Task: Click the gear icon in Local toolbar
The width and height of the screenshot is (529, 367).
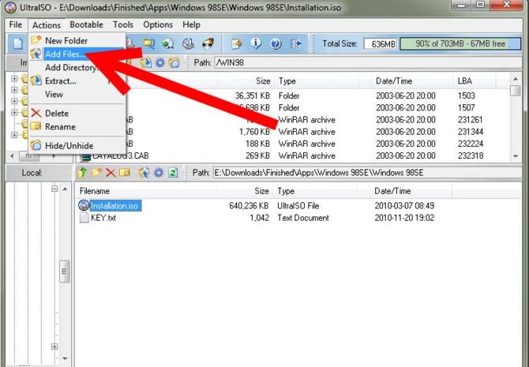Action: click(x=158, y=172)
